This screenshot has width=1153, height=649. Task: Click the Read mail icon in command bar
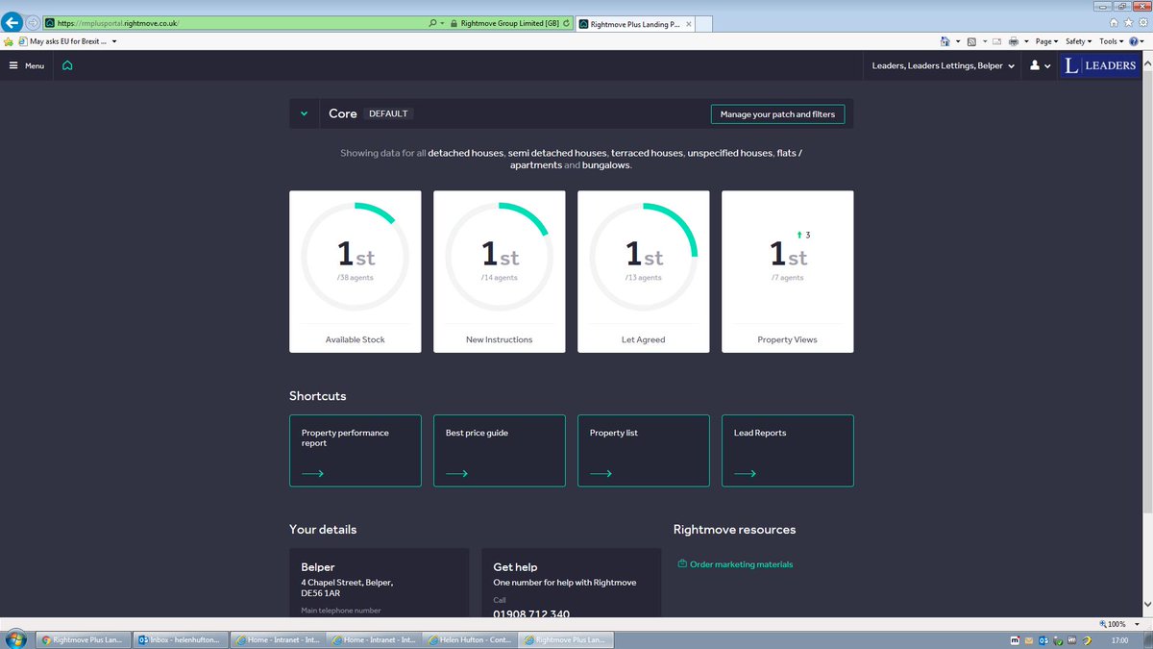[995, 41]
